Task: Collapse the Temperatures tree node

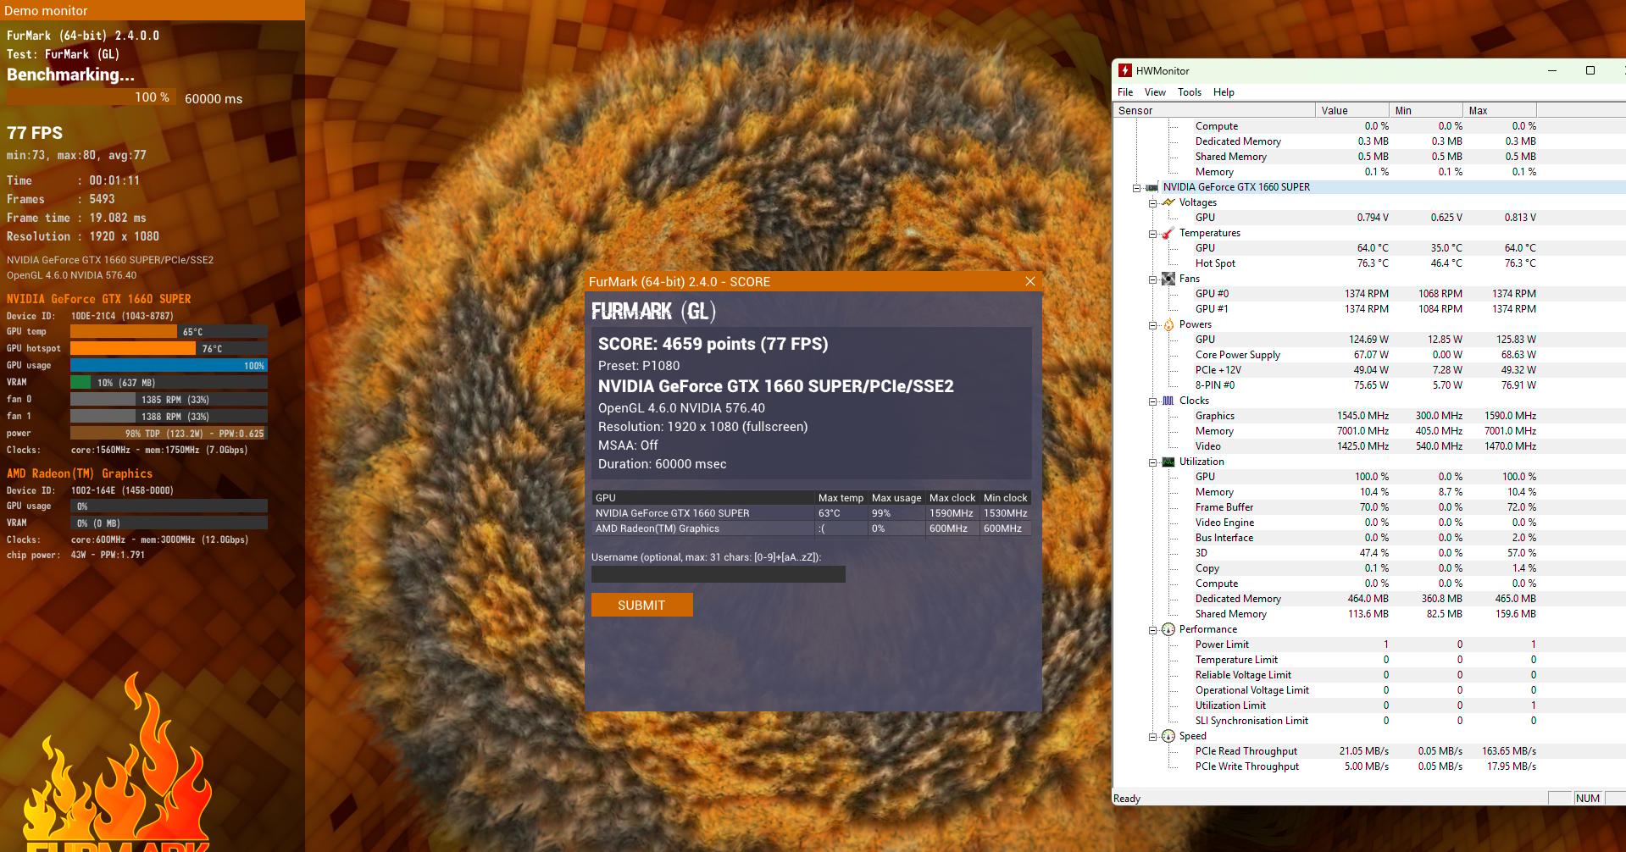Action: pos(1152,234)
